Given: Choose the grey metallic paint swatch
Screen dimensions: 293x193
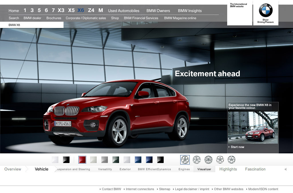Looking at the screenshot, I should coord(104,160).
